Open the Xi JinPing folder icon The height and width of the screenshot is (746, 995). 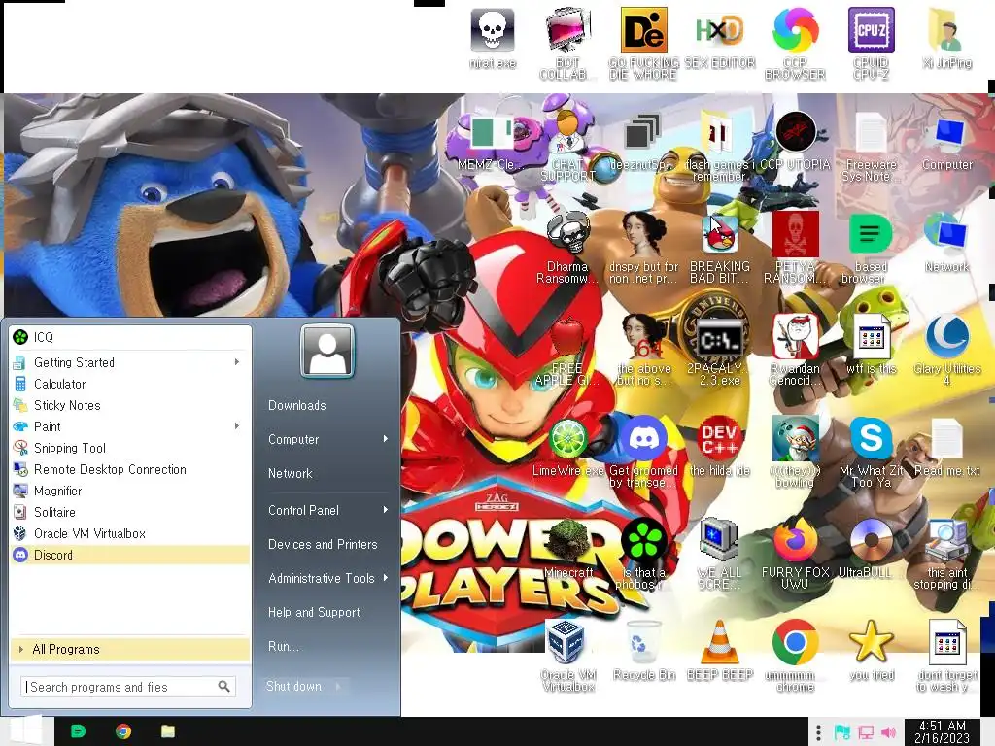pos(946,32)
